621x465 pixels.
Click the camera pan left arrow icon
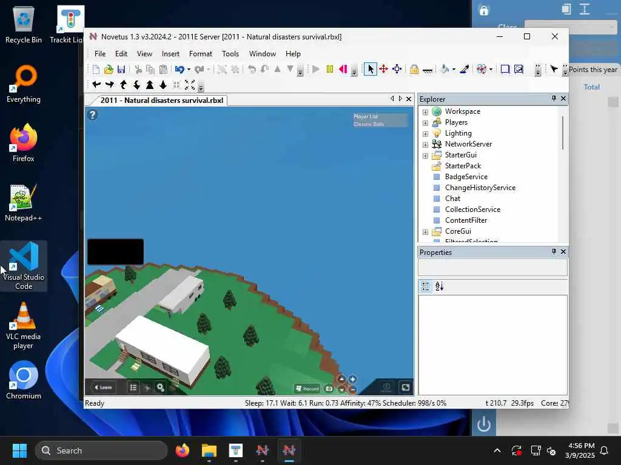(96, 84)
